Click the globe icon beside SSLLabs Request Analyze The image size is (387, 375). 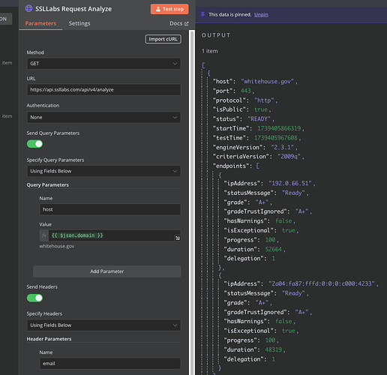[x=28, y=8]
